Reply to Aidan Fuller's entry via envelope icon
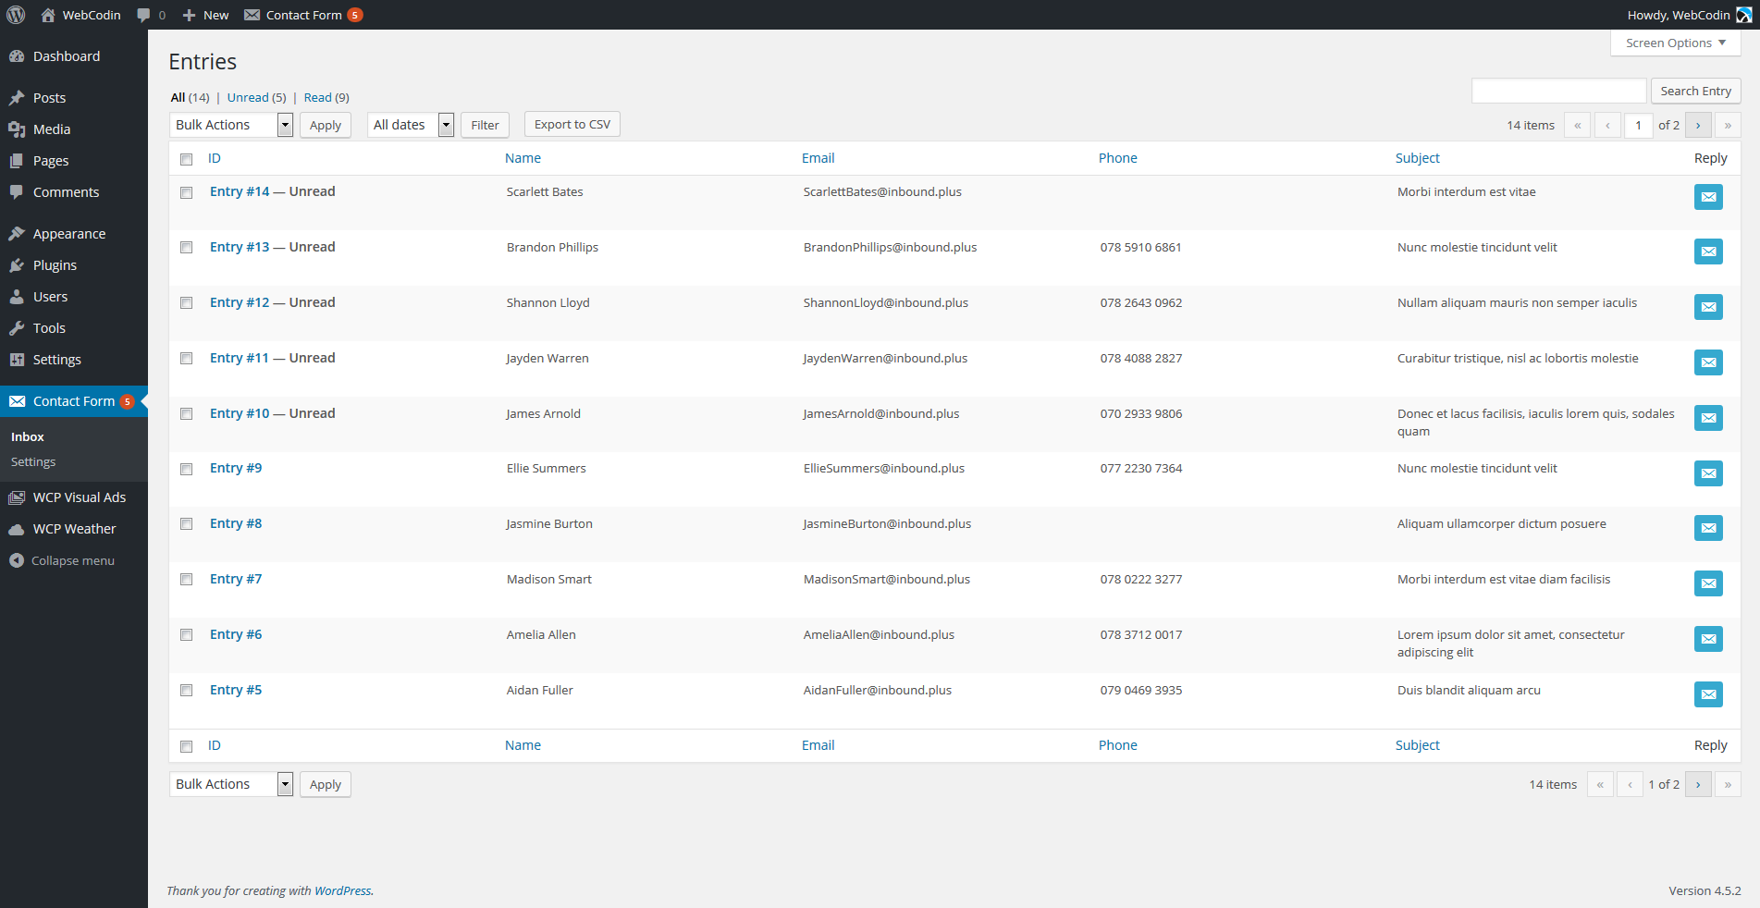This screenshot has width=1760, height=908. pyautogui.click(x=1707, y=694)
